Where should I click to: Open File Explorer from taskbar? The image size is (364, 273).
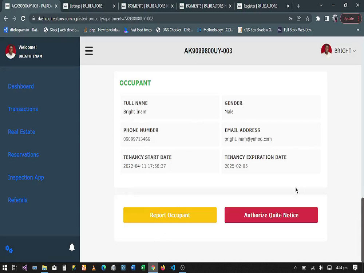44,268
